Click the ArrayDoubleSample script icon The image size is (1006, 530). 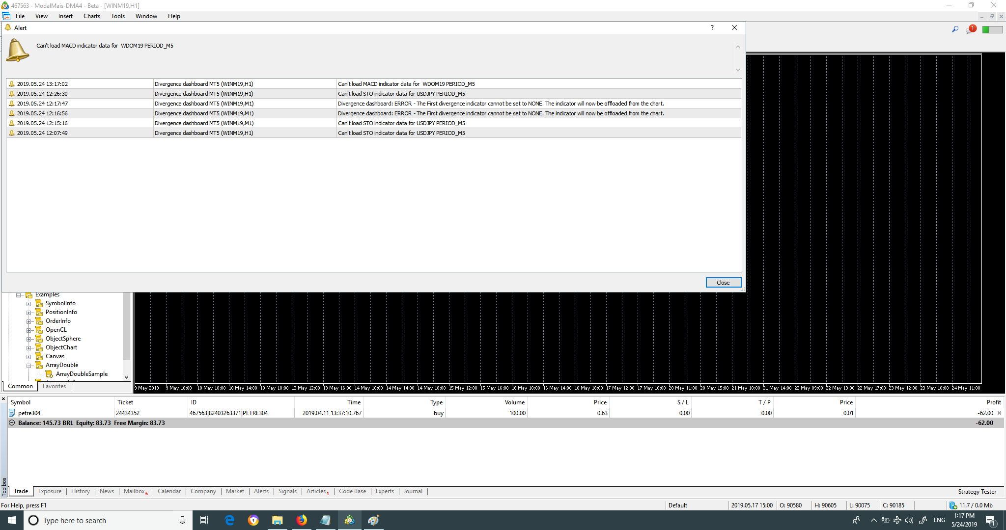(49, 374)
